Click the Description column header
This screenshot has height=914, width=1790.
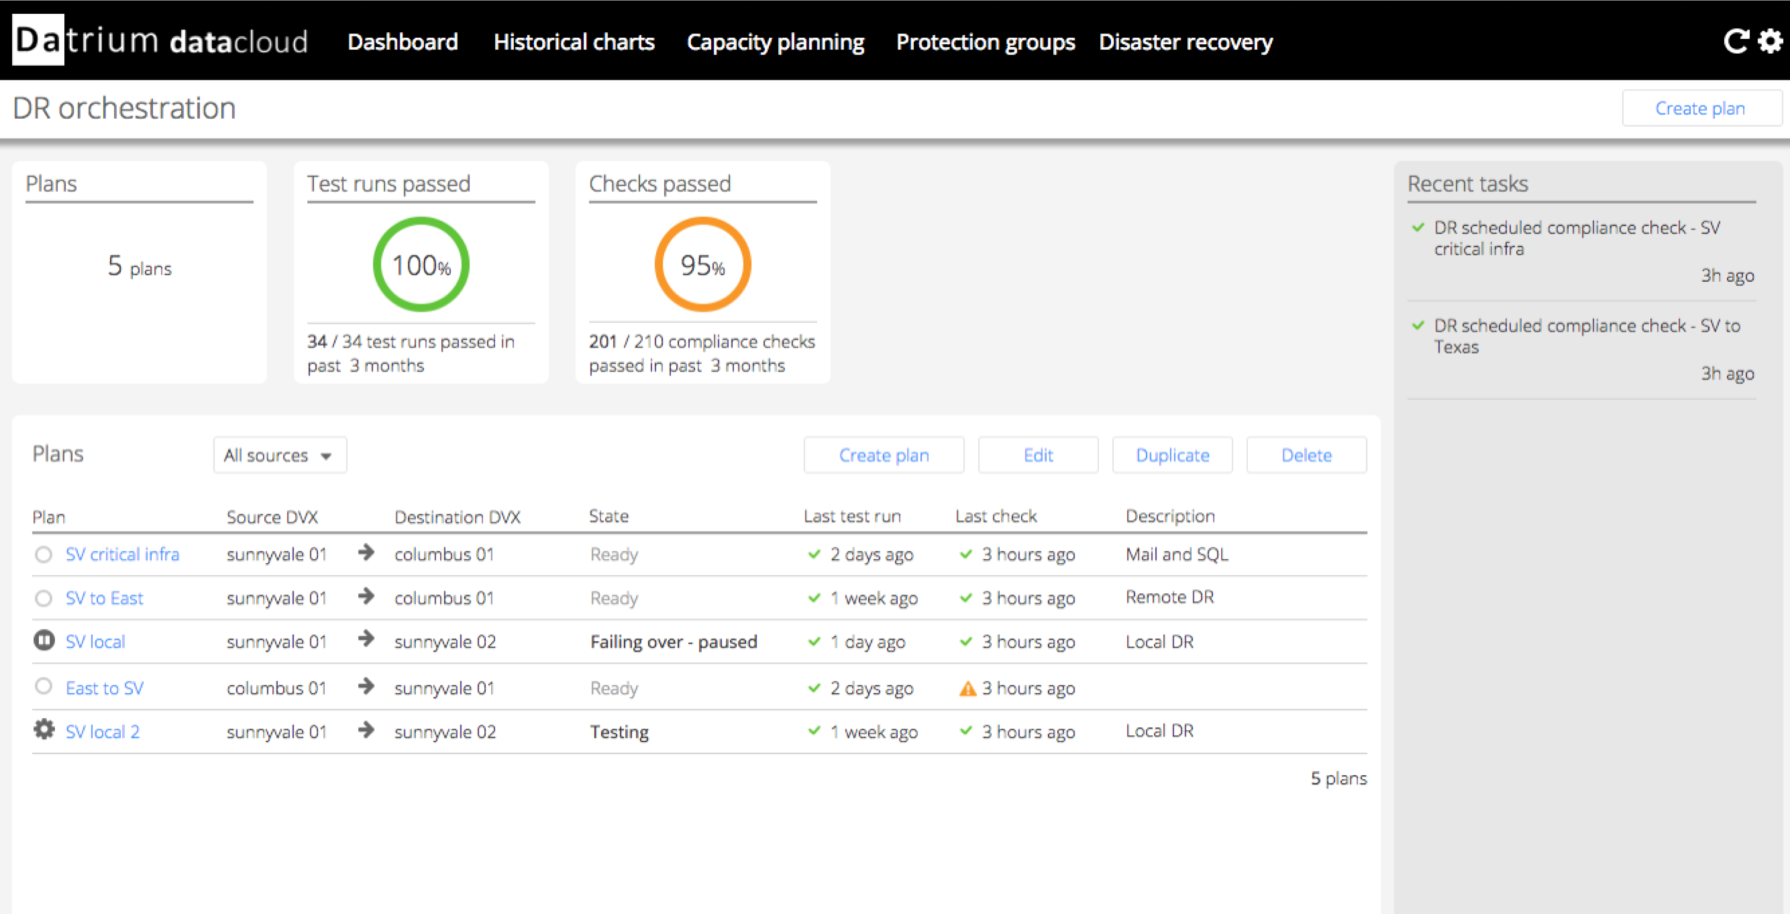[1170, 516]
